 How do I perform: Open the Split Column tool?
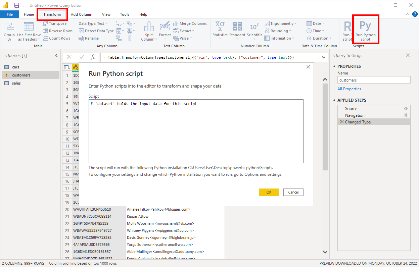tap(148, 30)
